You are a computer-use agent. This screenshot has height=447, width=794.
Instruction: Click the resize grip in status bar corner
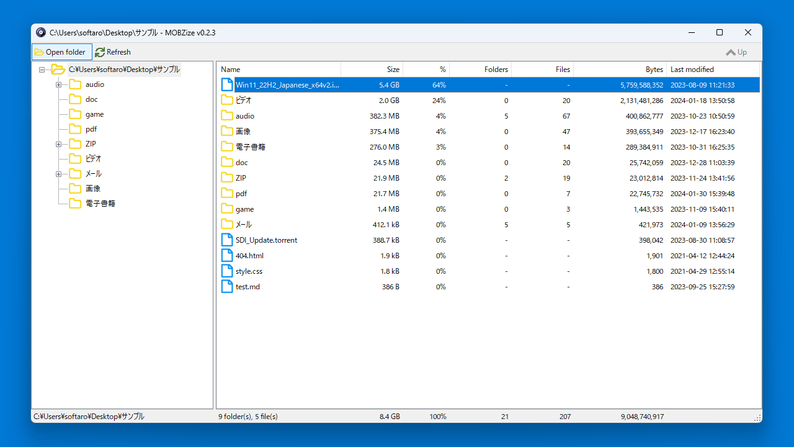coord(757,418)
